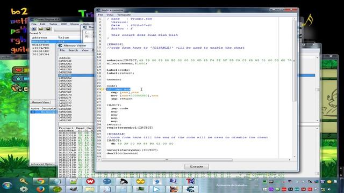Click right arrow of Auto assemble horizontal scrollbar
Image resolution: width=344 pixels, height=193 pixels.
[290, 160]
